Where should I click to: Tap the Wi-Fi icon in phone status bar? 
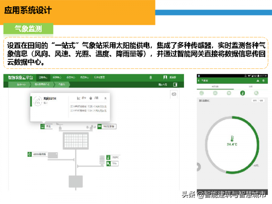tap(249, 76)
